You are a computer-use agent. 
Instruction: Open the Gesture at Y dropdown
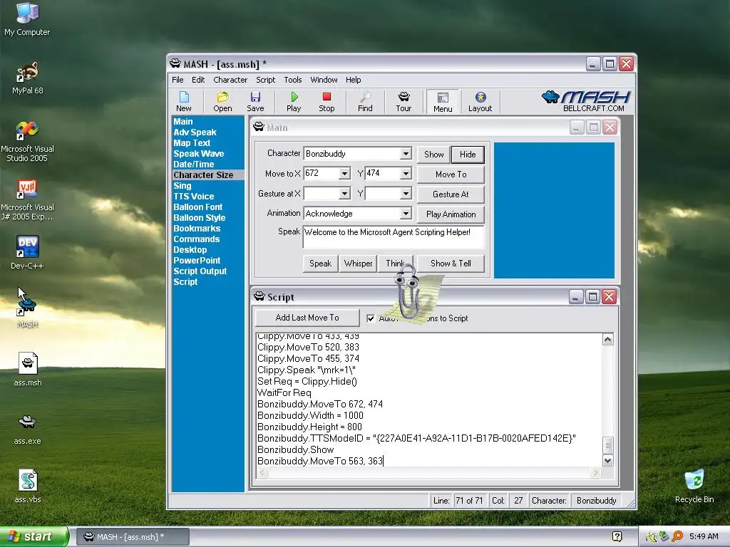(x=406, y=194)
